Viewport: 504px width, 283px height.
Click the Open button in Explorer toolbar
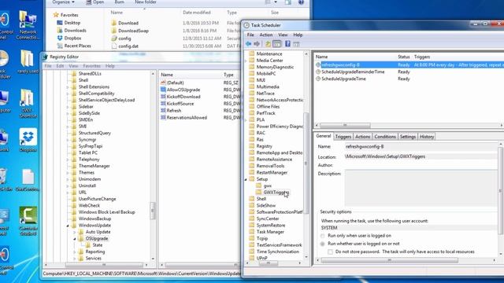click(94, 2)
